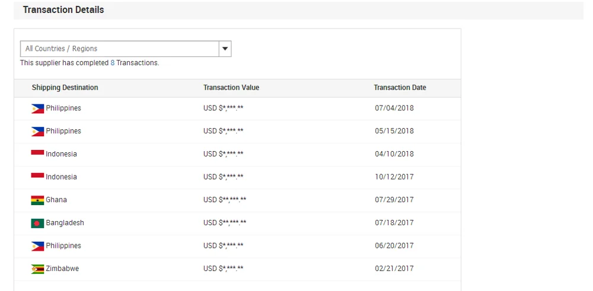This screenshot has height=291, width=593.
Task: Click the Transaction Value column header
Action: (x=231, y=88)
